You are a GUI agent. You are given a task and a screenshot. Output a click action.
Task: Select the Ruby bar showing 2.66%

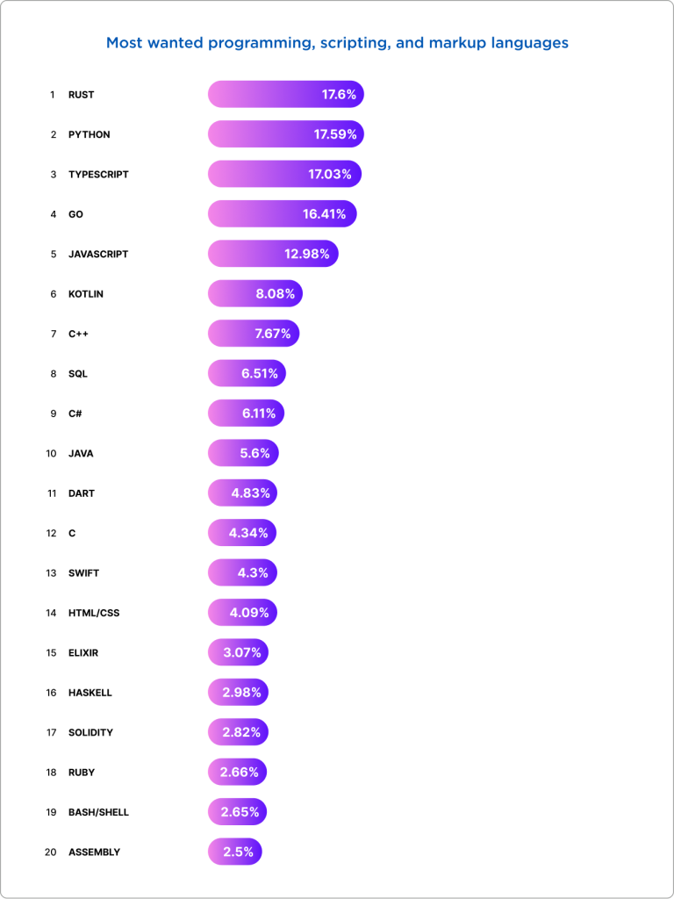[237, 773]
